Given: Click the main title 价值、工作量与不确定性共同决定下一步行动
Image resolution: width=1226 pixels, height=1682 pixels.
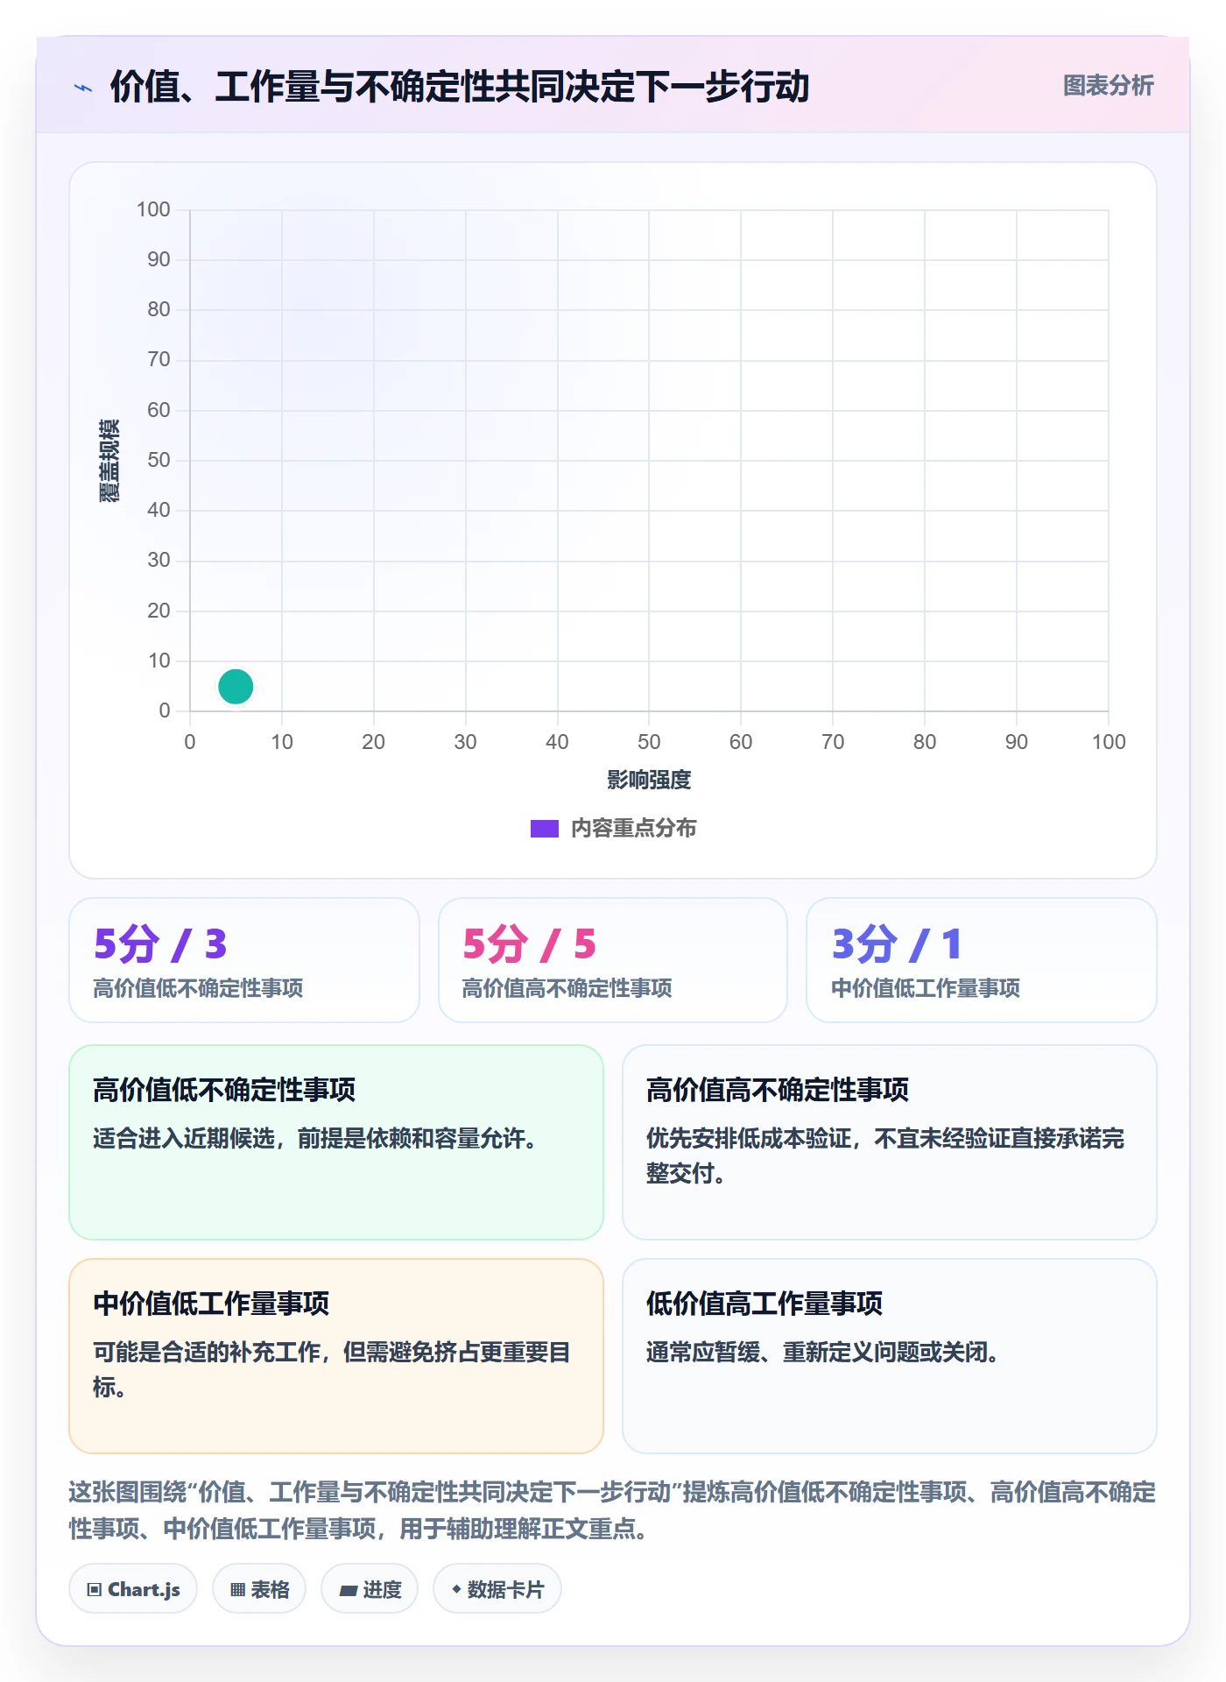Looking at the screenshot, I should coord(460,87).
